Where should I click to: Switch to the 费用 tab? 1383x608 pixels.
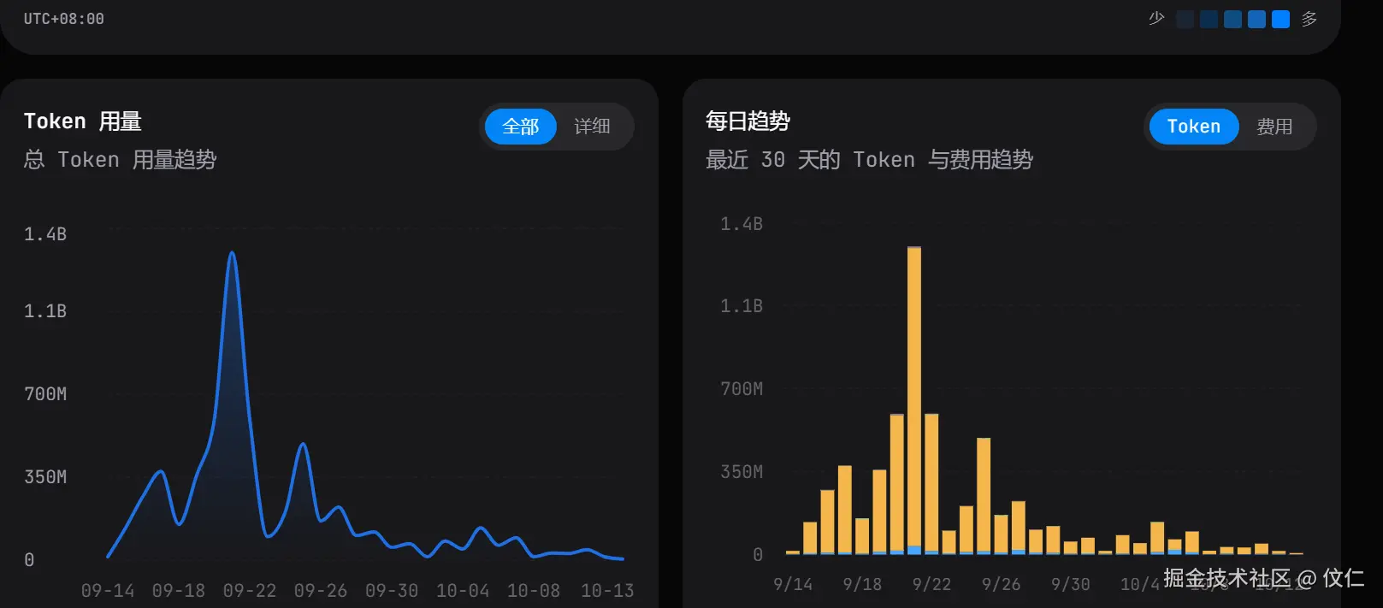pyautogui.click(x=1274, y=127)
